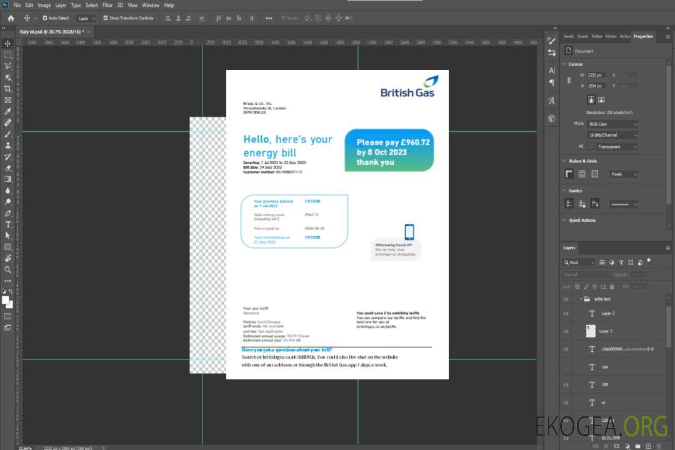Select the Brush tool
The image size is (675, 450).
7,134
